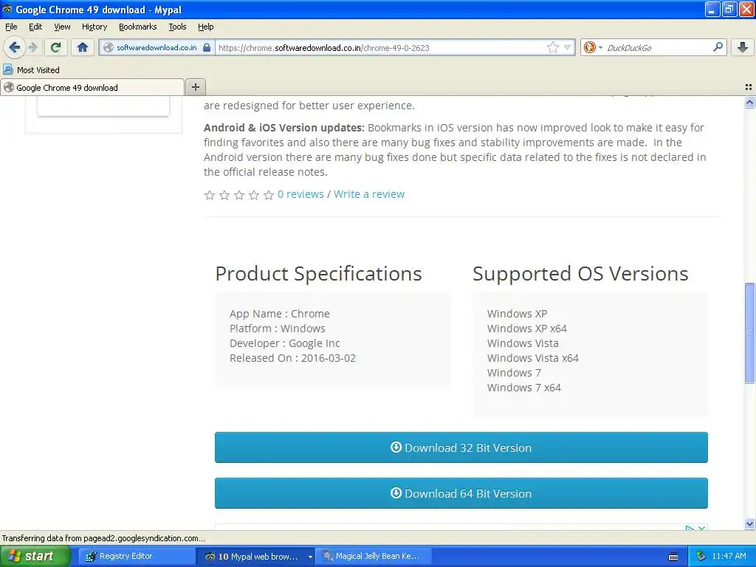756x567 pixels.
Task: Open the downloads panel arrow button
Action: (743, 47)
